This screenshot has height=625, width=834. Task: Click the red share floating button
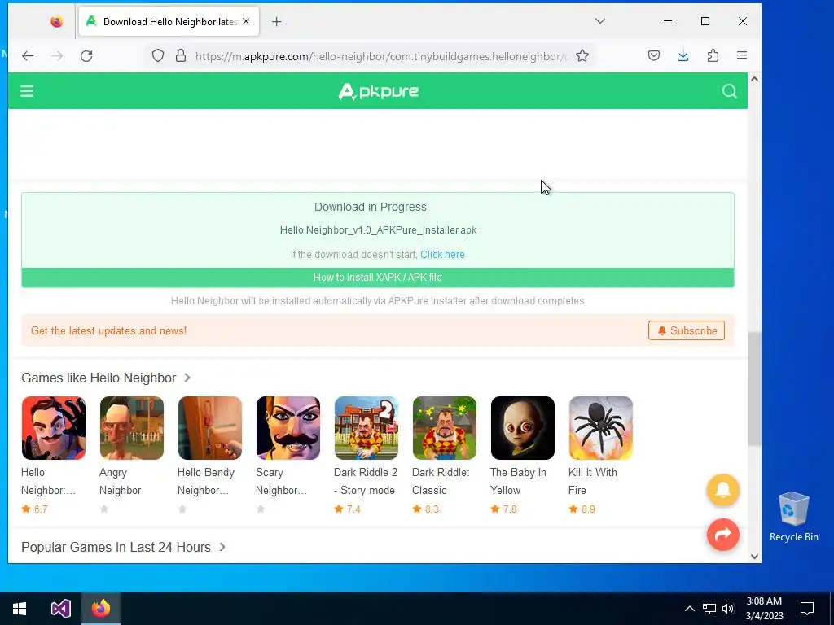pyautogui.click(x=723, y=535)
